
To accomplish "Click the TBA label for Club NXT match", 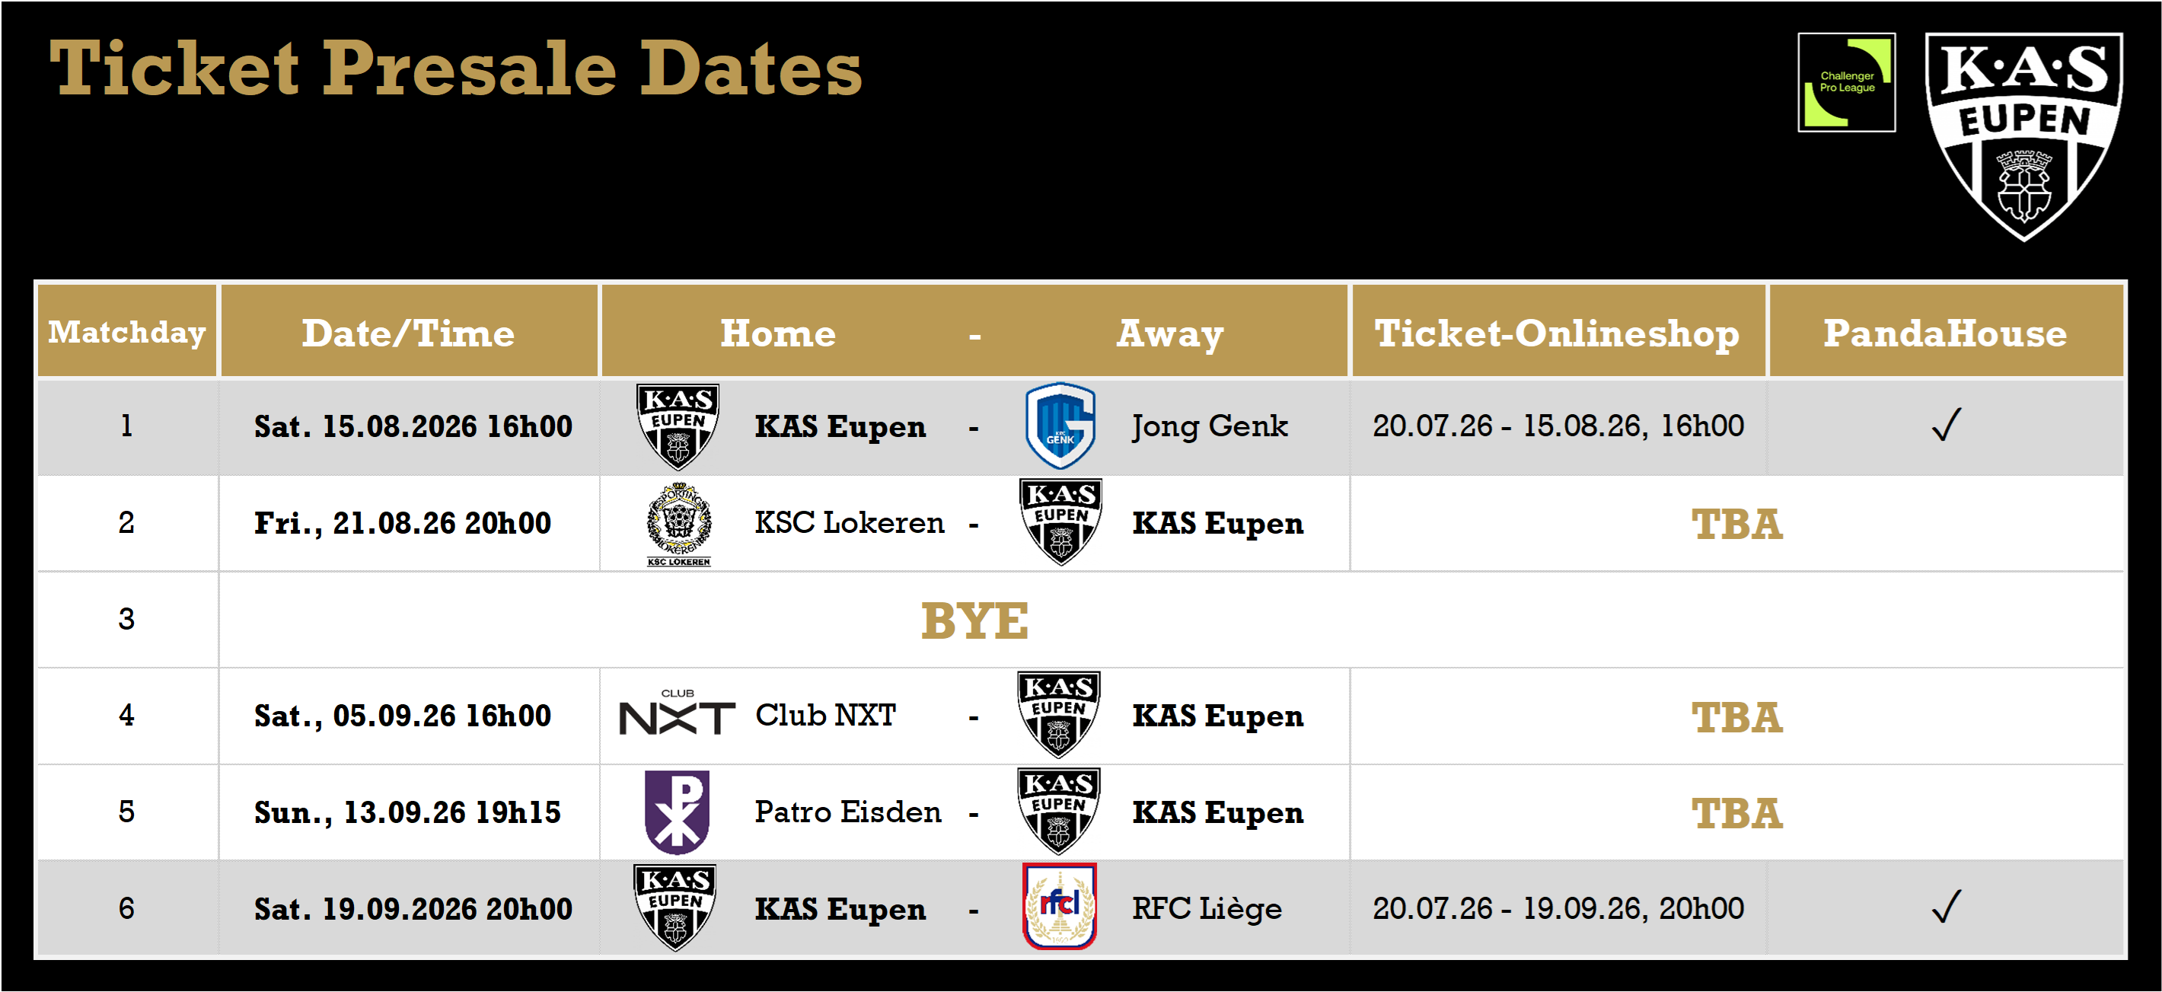I will click(x=1736, y=718).
